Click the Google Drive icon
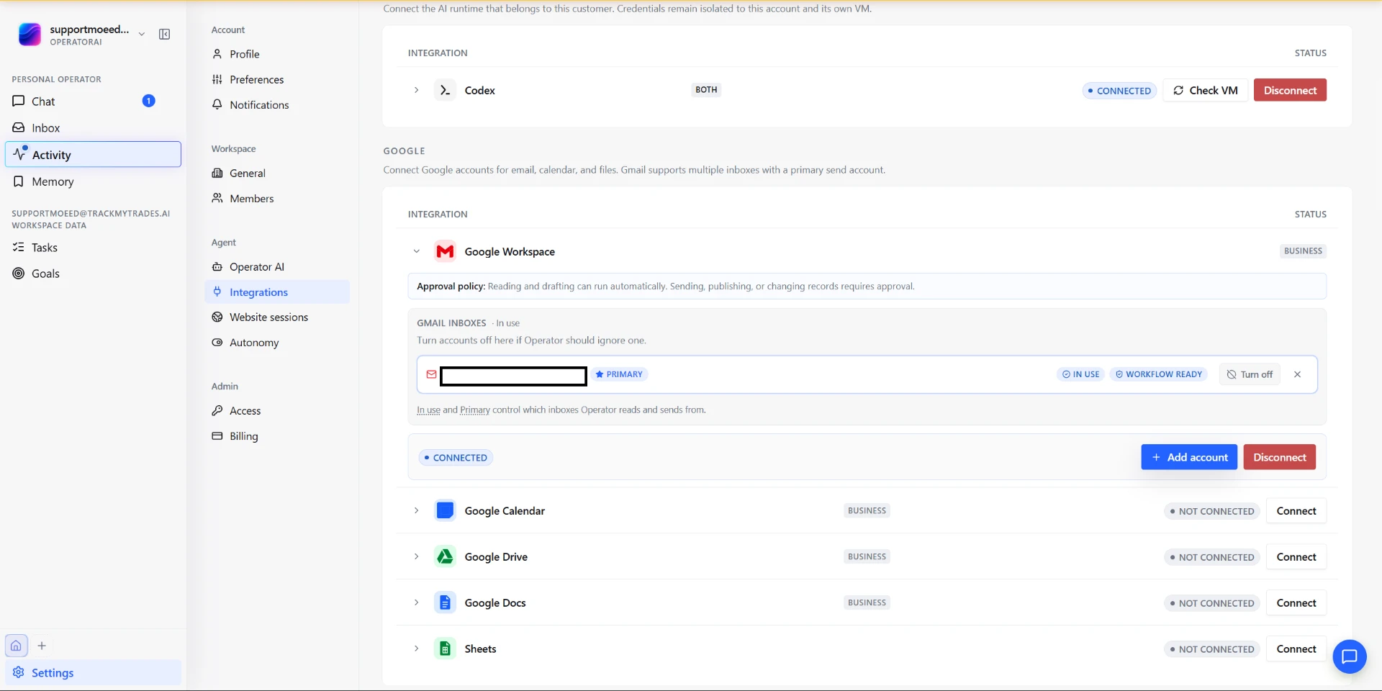This screenshot has width=1382, height=691. 445,556
